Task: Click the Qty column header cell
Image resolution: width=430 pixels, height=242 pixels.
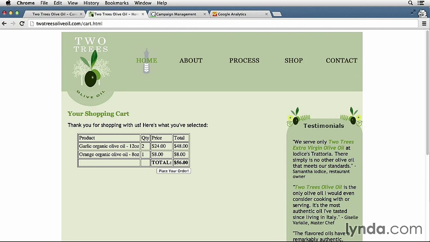Action: point(145,138)
